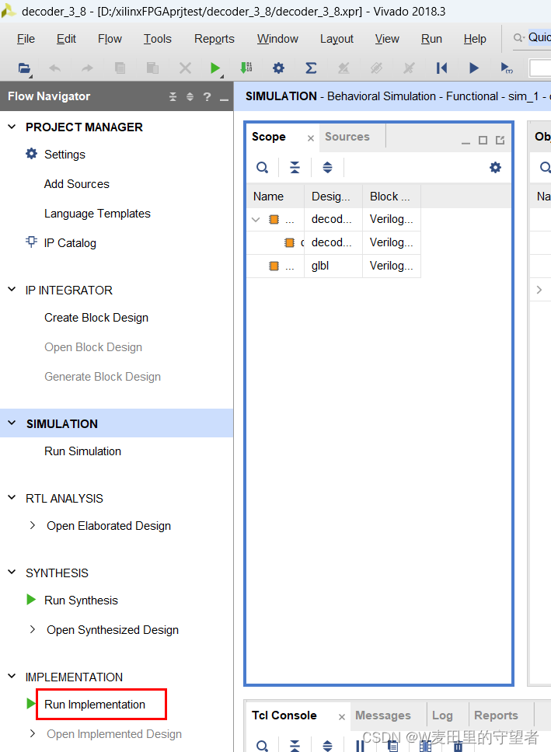
Task: Open Scope panel settings gear
Action: point(495,167)
